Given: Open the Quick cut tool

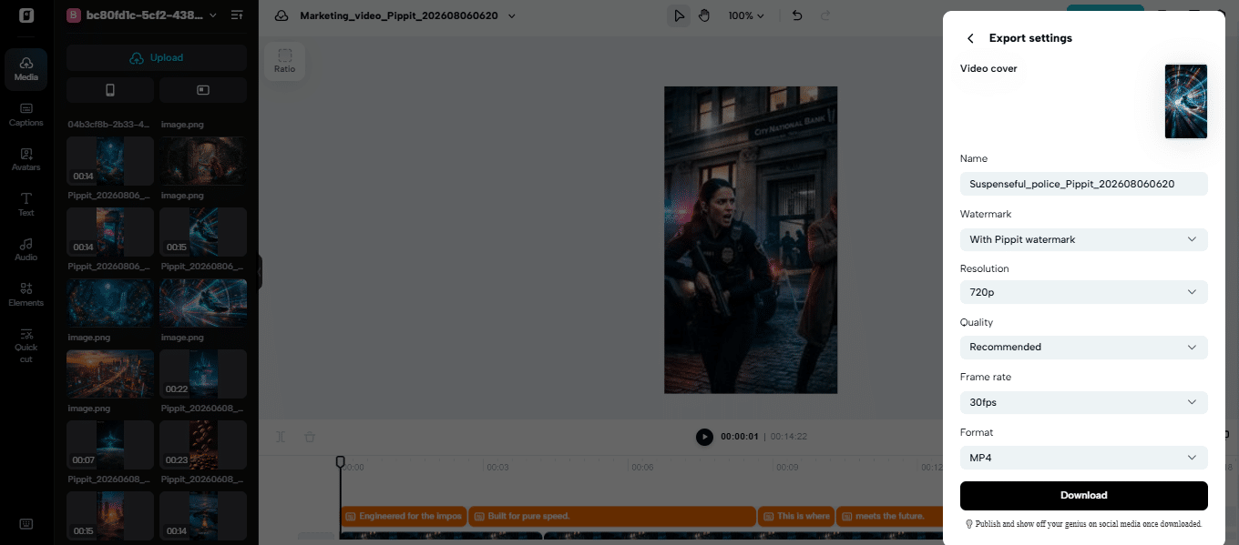Looking at the screenshot, I should coord(26,345).
